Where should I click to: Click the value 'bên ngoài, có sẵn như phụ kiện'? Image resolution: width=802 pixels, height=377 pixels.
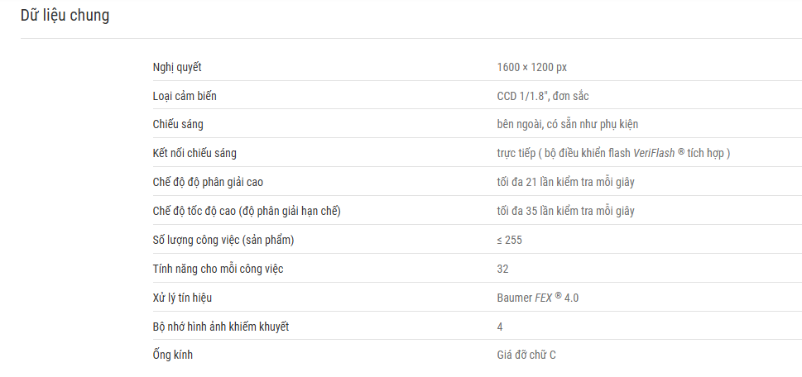[567, 124]
